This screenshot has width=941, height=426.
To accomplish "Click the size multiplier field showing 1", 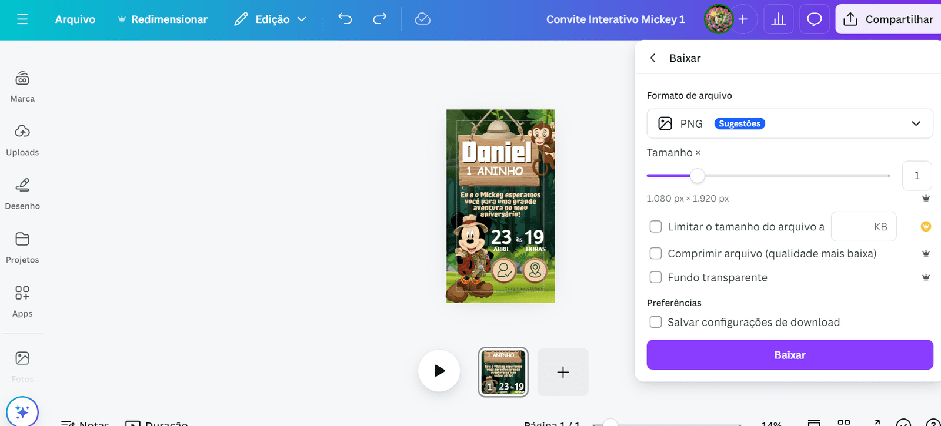I will [917, 176].
